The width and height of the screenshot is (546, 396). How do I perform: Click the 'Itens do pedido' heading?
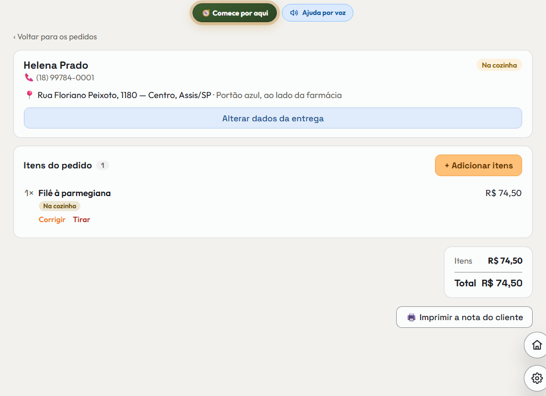[58, 166]
